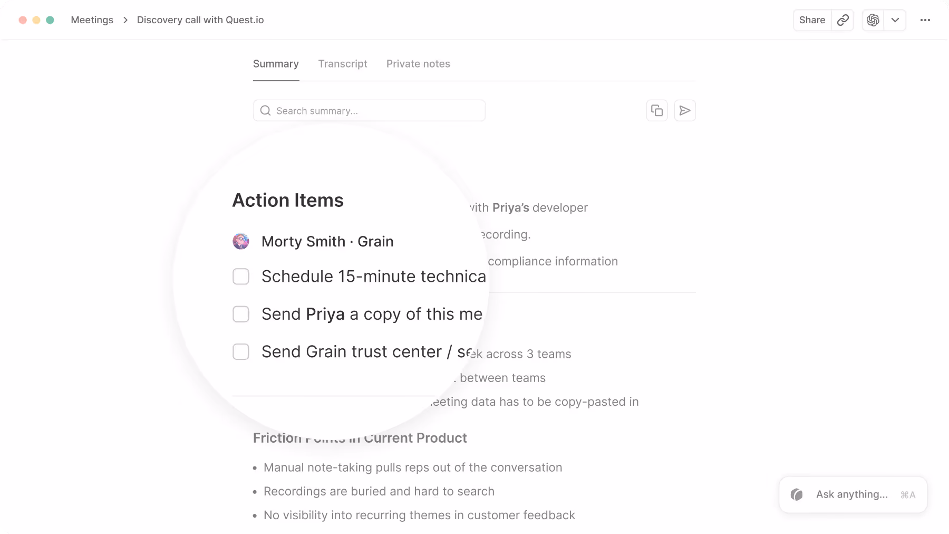Click the copy share link icon
This screenshot has width=949, height=534.
point(842,20)
